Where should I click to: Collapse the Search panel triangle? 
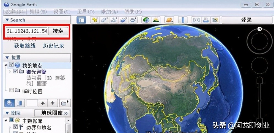point(7,20)
